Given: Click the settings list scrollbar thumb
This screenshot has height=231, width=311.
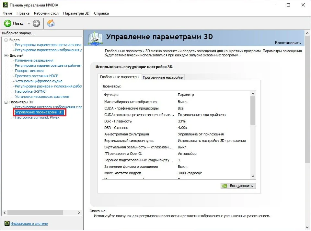Looking at the screenshot, I should coord(253,111).
